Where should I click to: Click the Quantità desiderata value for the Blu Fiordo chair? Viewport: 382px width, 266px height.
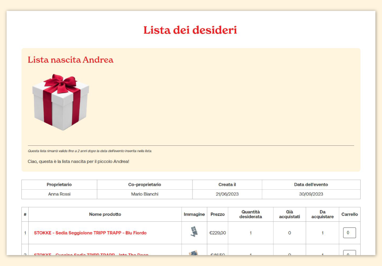[251, 233]
